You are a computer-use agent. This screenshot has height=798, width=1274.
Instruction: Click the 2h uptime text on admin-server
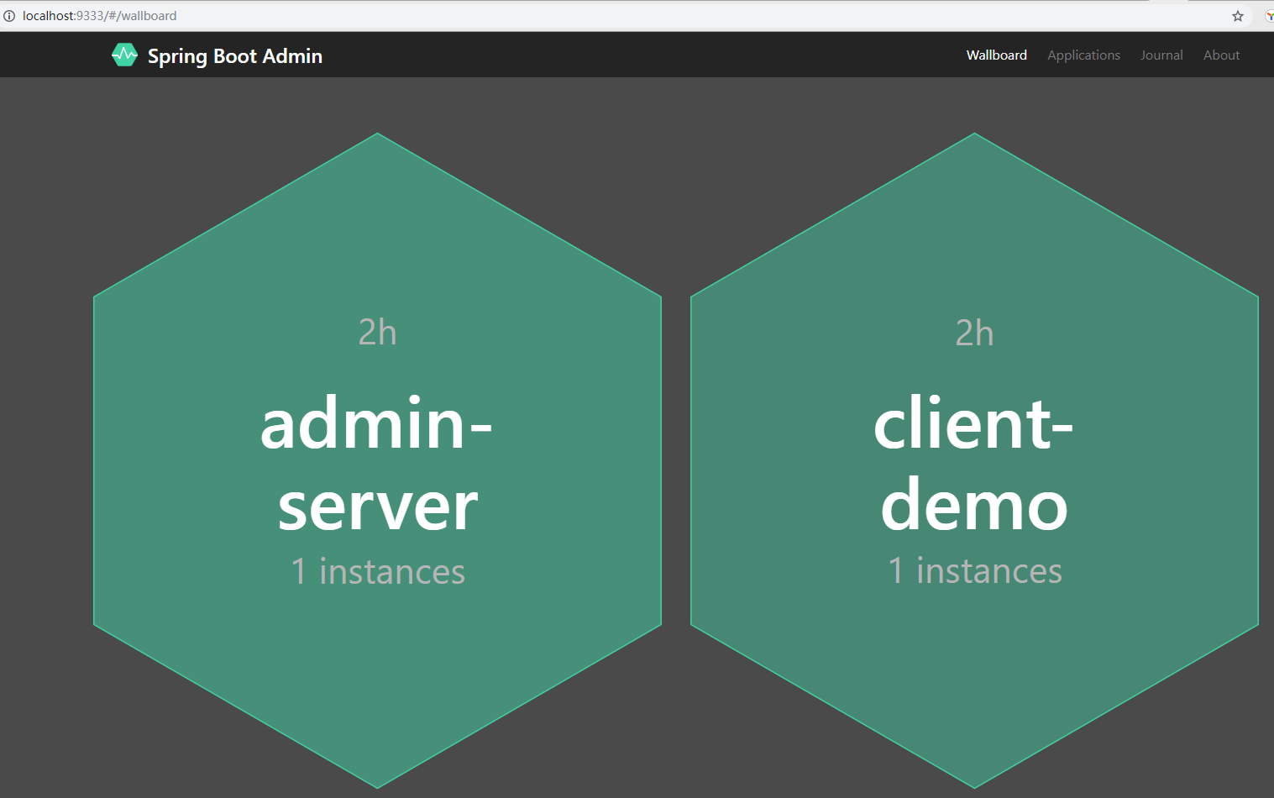pos(378,333)
